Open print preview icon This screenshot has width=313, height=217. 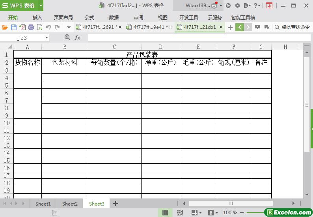point(39,27)
